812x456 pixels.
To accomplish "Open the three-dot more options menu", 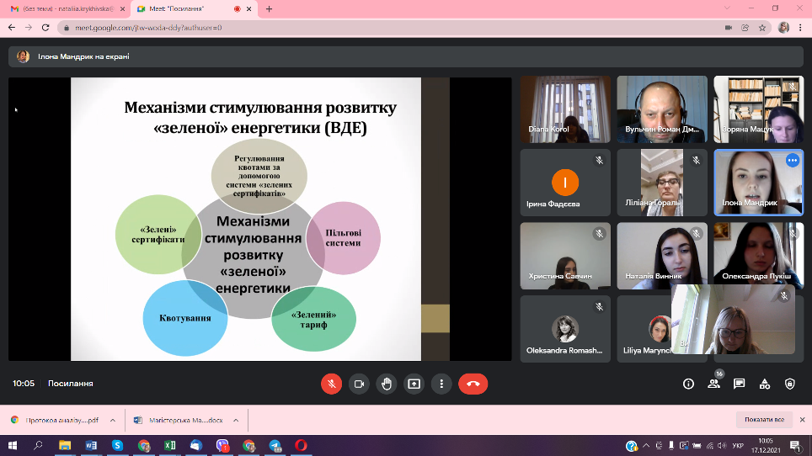I will (x=441, y=384).
